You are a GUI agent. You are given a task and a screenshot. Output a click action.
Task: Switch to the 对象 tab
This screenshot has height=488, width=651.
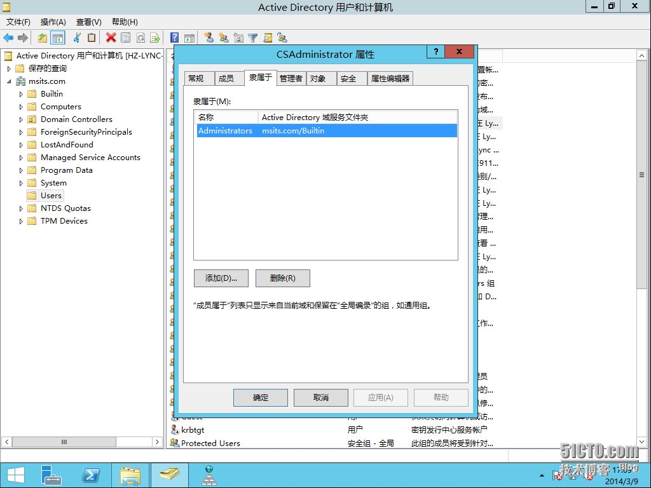point(321,78)
